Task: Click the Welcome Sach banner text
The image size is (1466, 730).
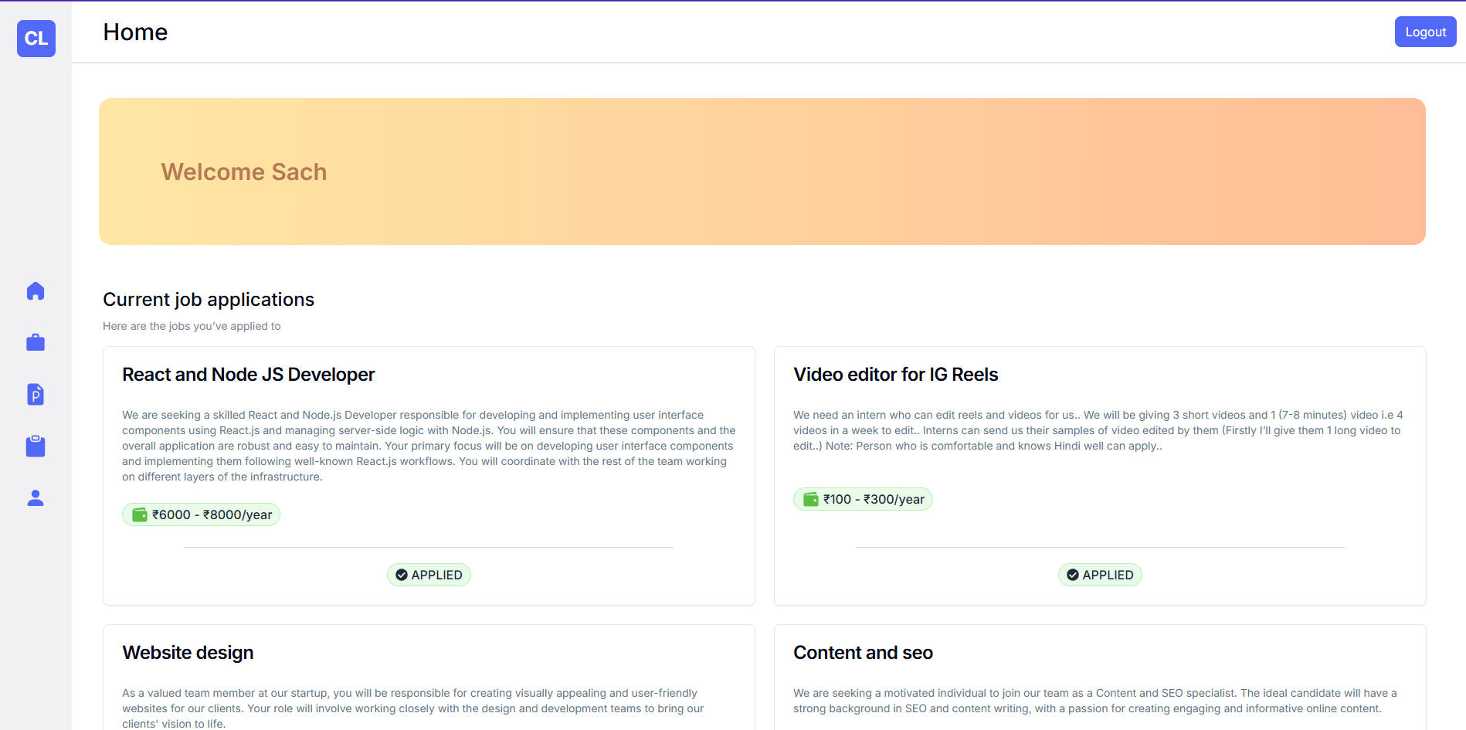Action: [x=244, y=171]
